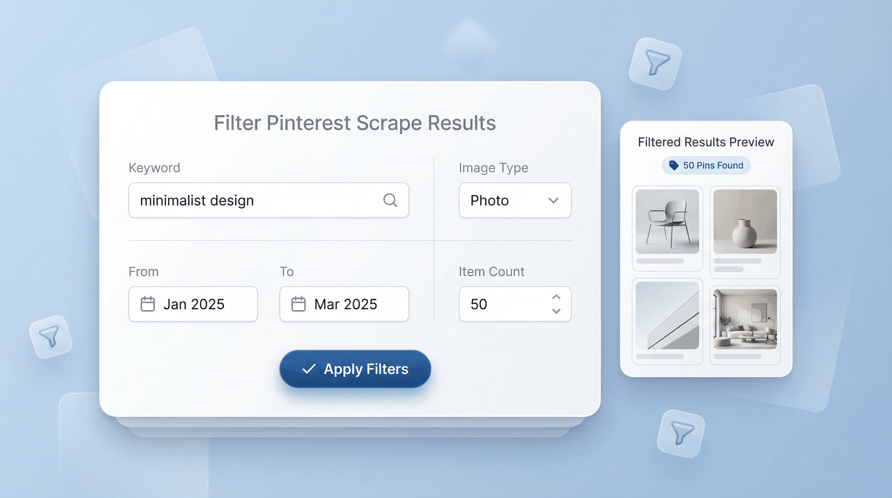
Task: Open the To date field Mar 2025
Action: point(344,304)
